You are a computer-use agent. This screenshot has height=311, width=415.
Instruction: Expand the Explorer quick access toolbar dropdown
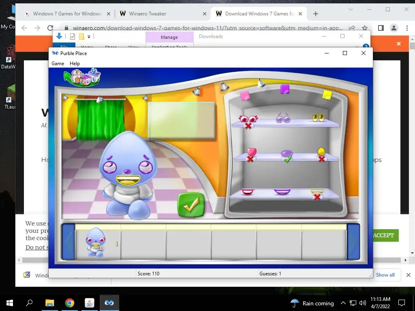click(x=89, y=37)
